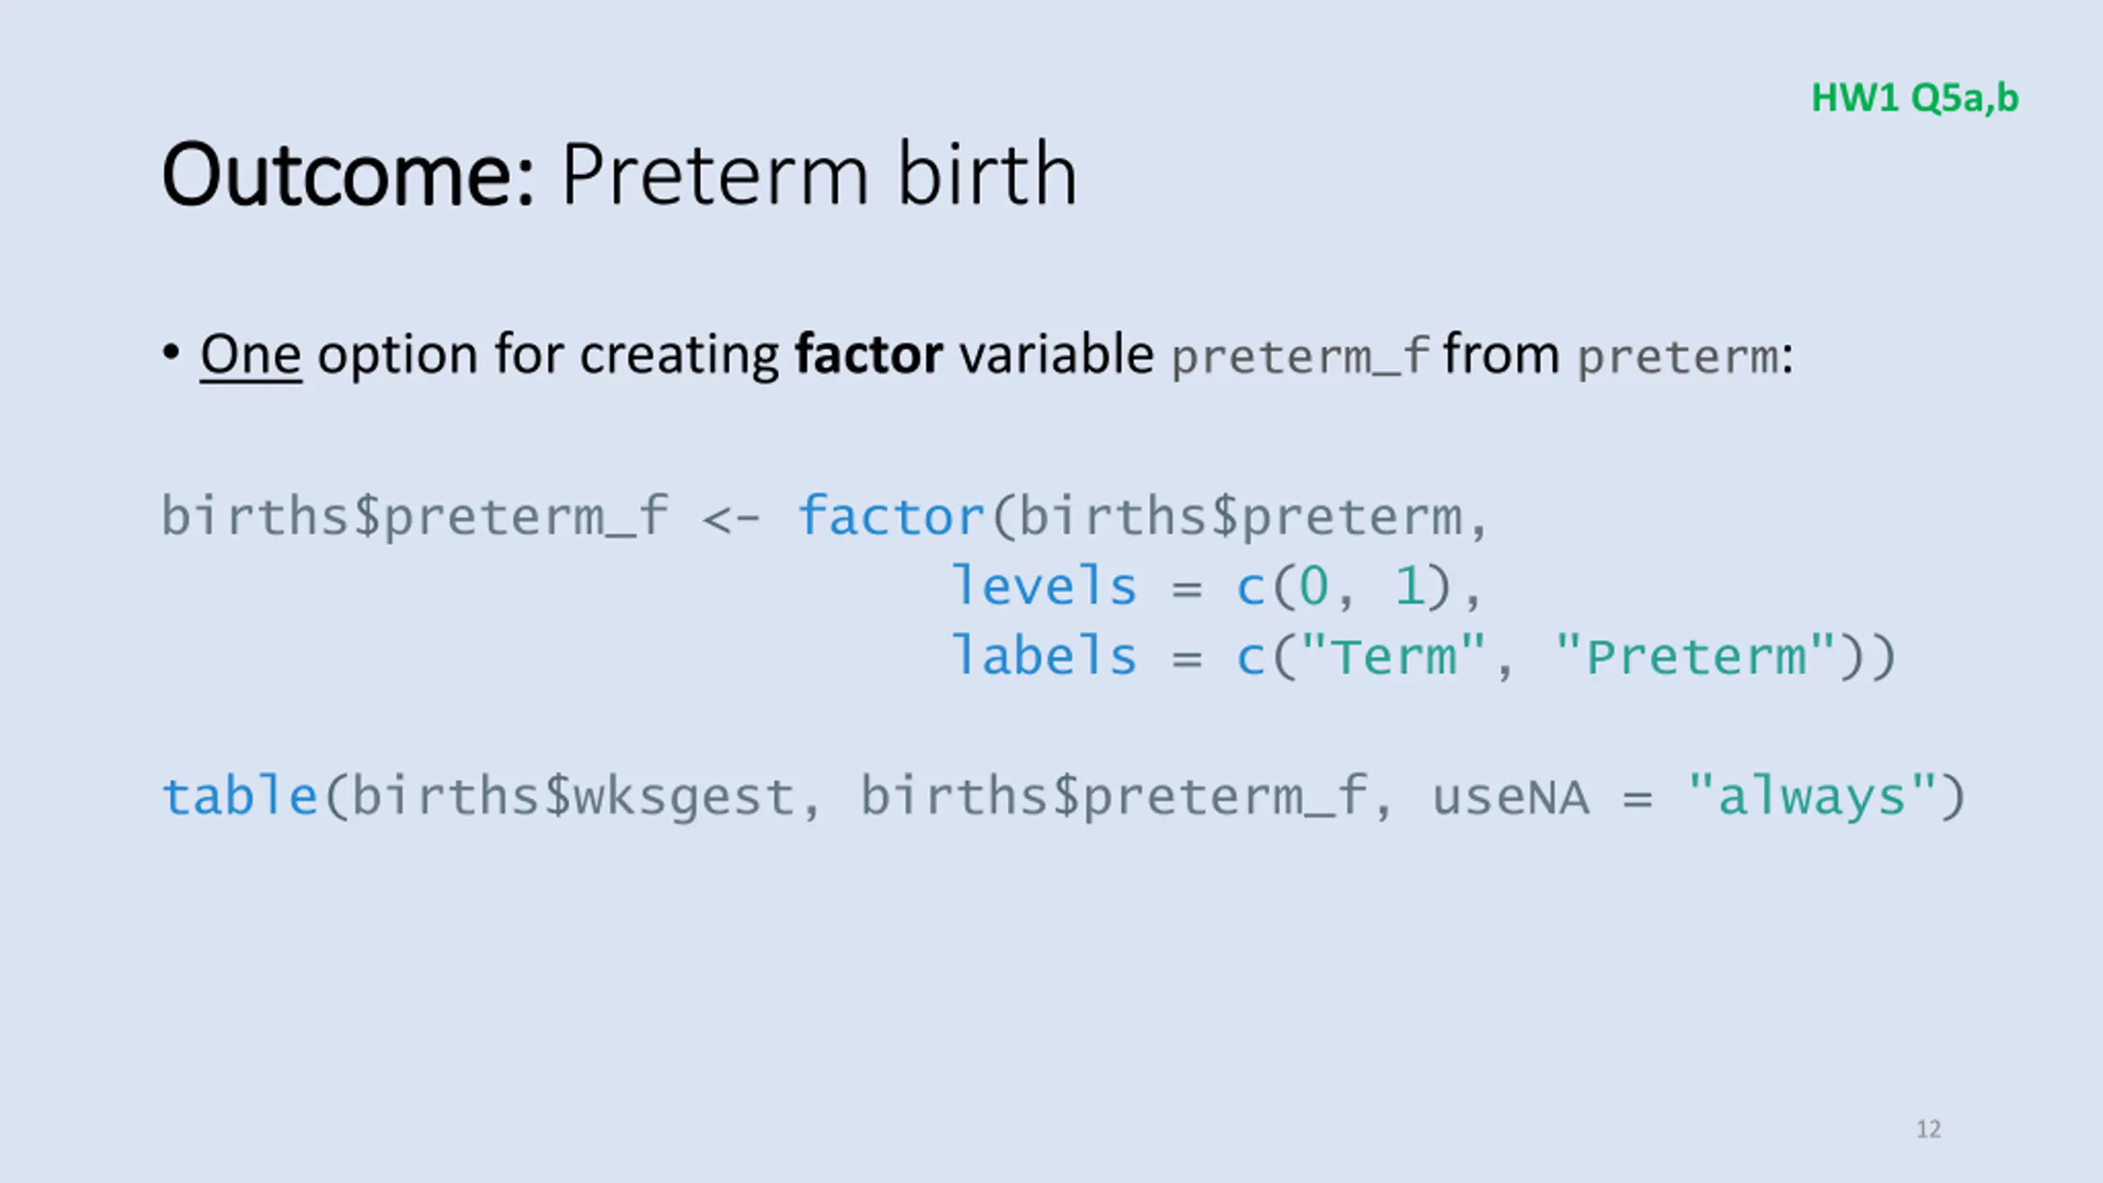Click the underlined word One
Viewport: 2103px width, 1183px height.
point(251,355)
